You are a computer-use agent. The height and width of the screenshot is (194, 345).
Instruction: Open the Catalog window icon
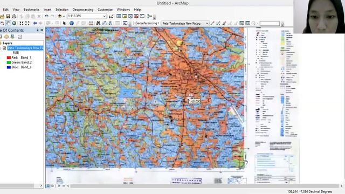(125, 16)
